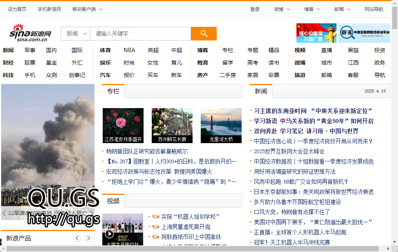Open 图数室 No.267 article link
Viewport: 398px width, 252px height.
171,162
